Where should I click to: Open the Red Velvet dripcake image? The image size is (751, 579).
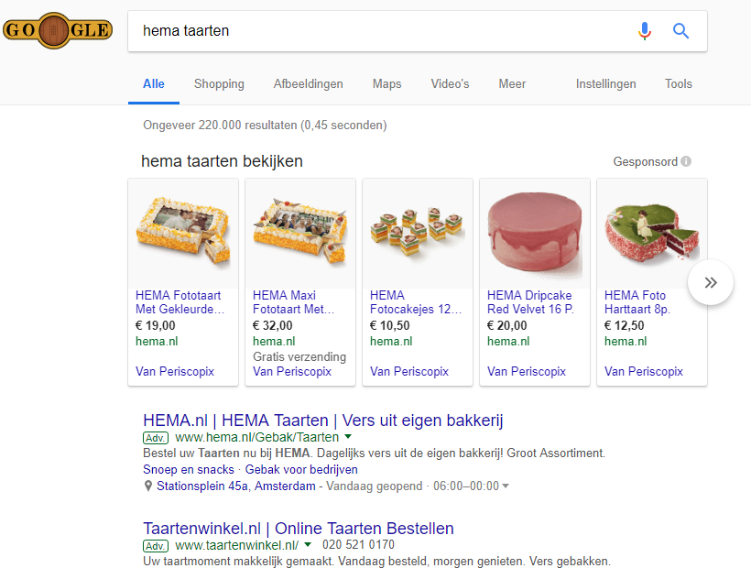(x=535, y=233)
